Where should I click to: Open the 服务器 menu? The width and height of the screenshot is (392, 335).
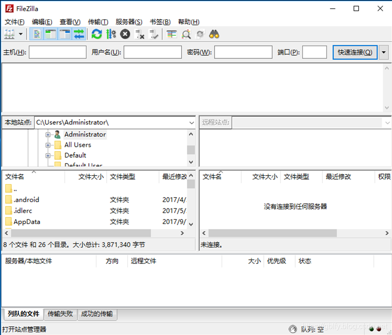pos(130,21)
